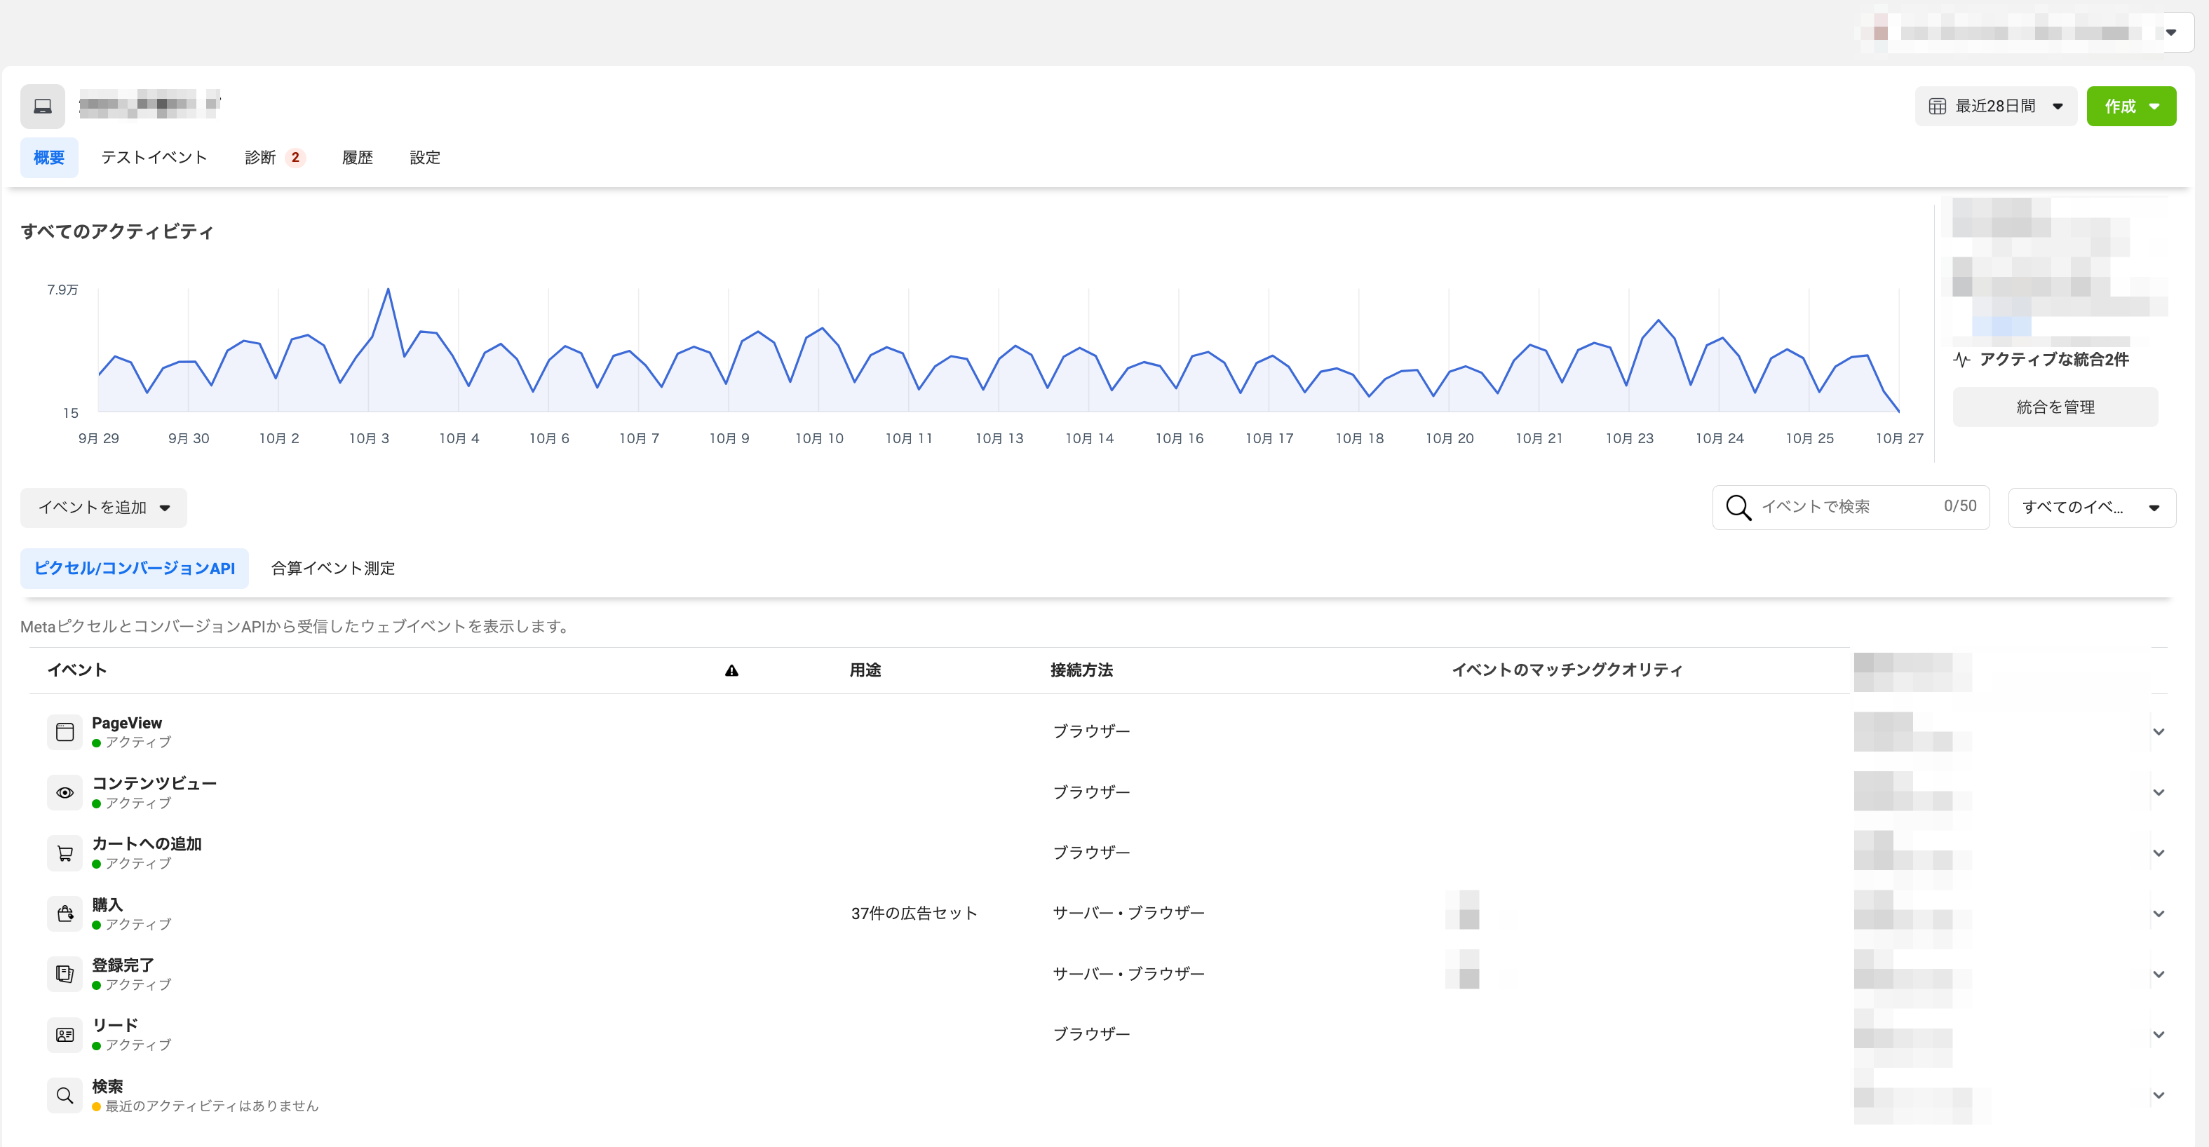Expand the PageView event row

coord(2159,732)
